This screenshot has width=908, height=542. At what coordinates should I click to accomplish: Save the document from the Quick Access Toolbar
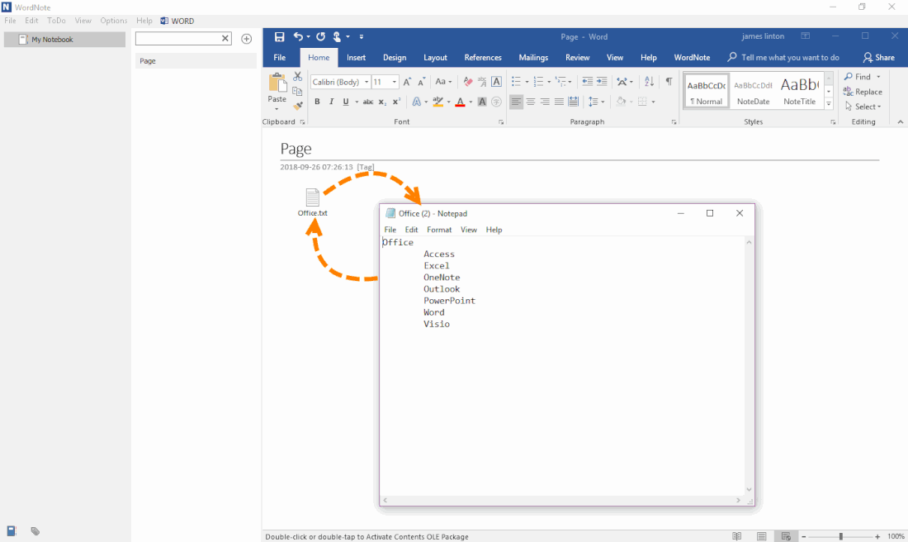(x=279, y=36)
